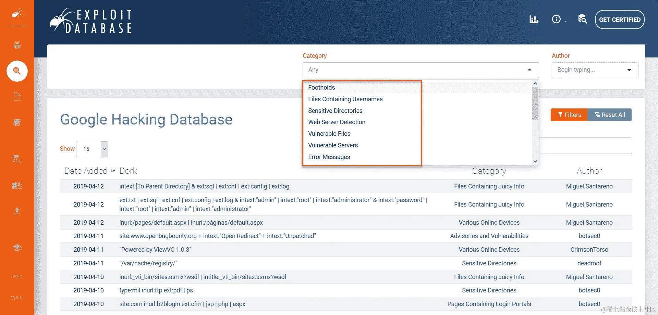
Task: Open the Show entries count dropdown
Action: [x=92, y=149]
